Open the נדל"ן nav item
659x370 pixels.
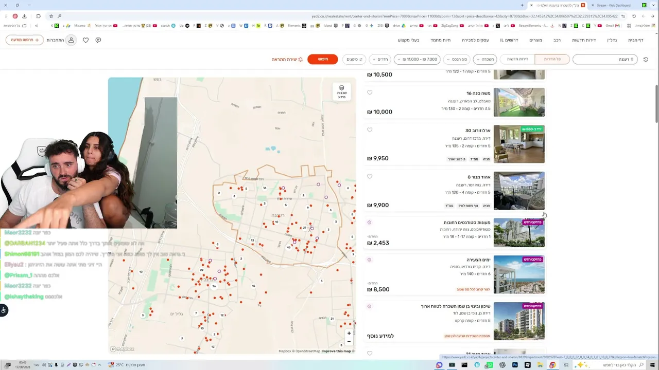tap(612, 40)
